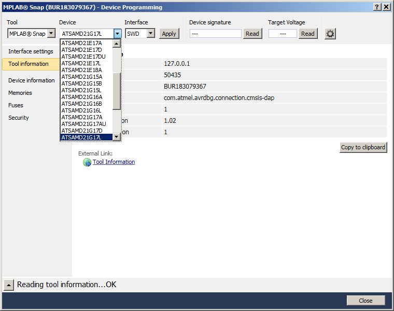Select ATSAMD21G16L in device list
Viewport: 394px width, 311px height.
click(87, 111)
